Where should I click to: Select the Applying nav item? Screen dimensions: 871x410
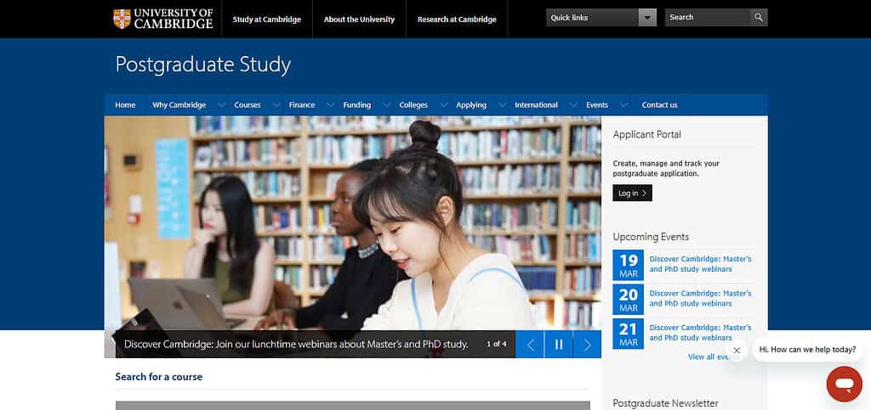471,104
